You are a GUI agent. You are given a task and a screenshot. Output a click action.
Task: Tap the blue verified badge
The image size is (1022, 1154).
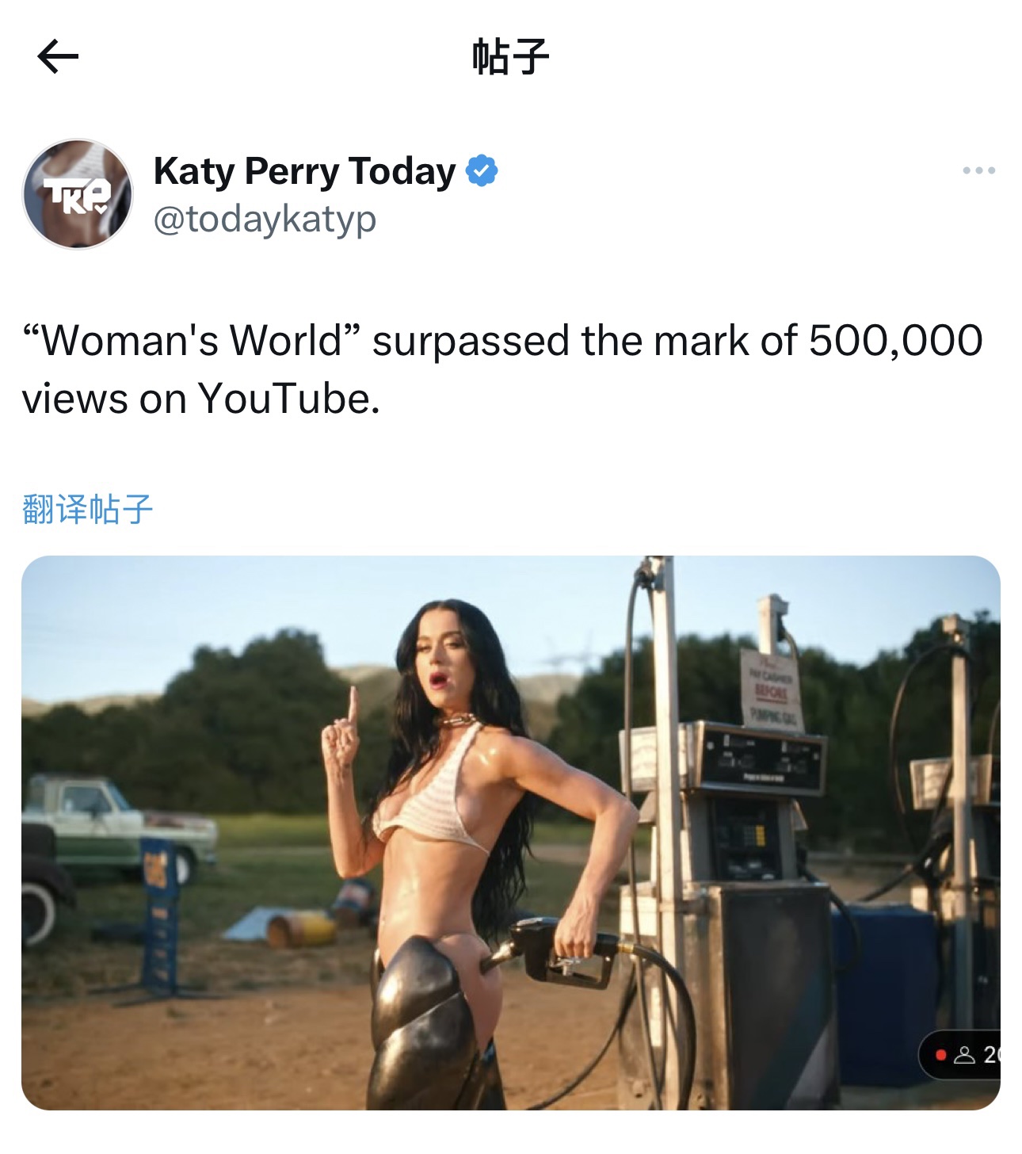point(482,171)
